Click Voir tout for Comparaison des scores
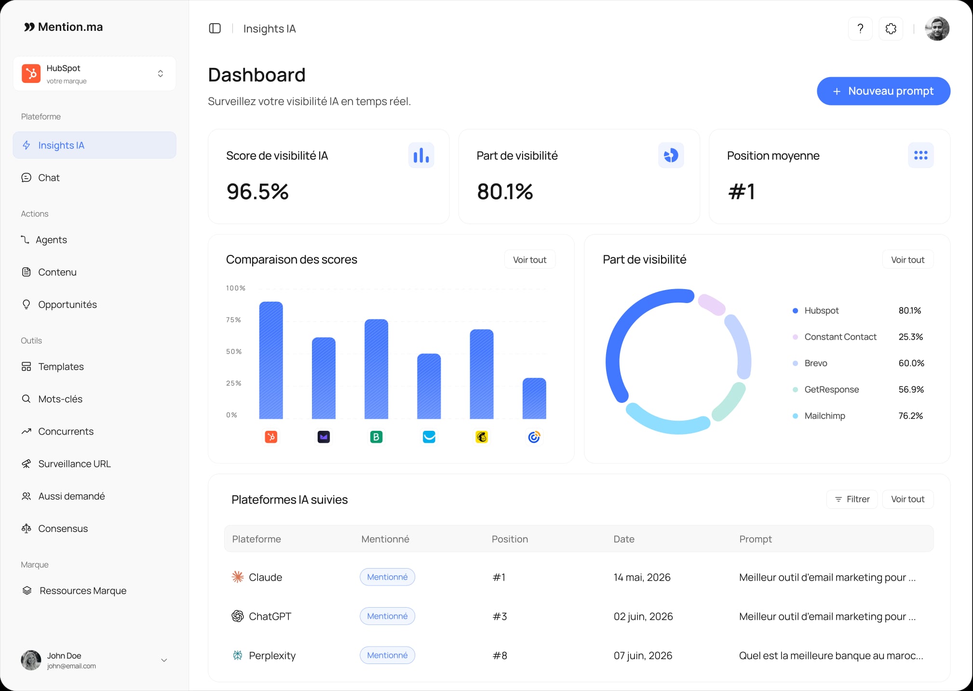Screen dimensions: 973x691 pos(529,259)
